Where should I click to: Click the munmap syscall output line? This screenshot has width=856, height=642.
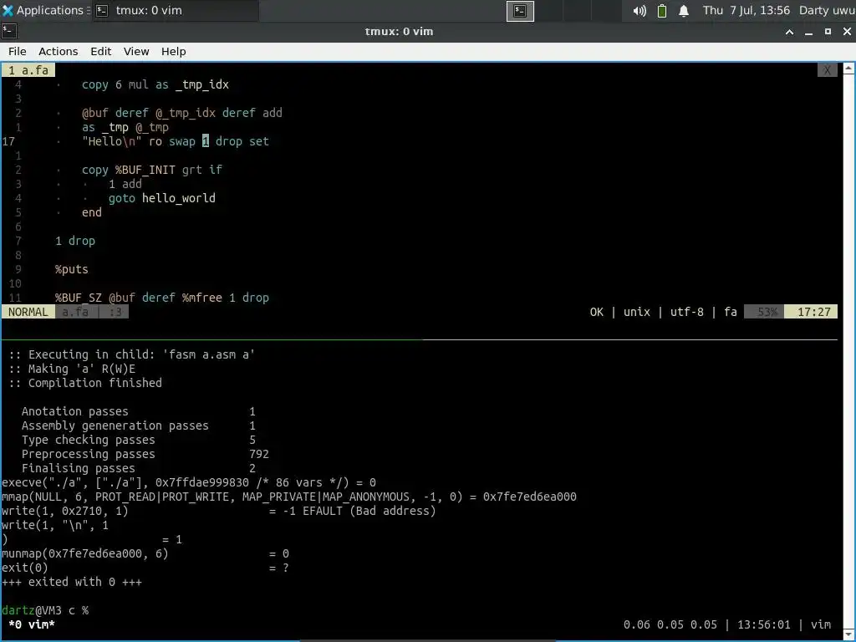click(x=145, y=553)
